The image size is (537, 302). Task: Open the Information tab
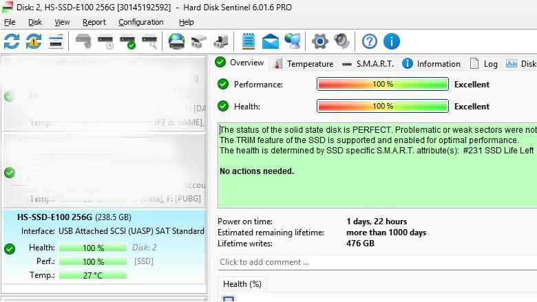(x=431, y=63)
